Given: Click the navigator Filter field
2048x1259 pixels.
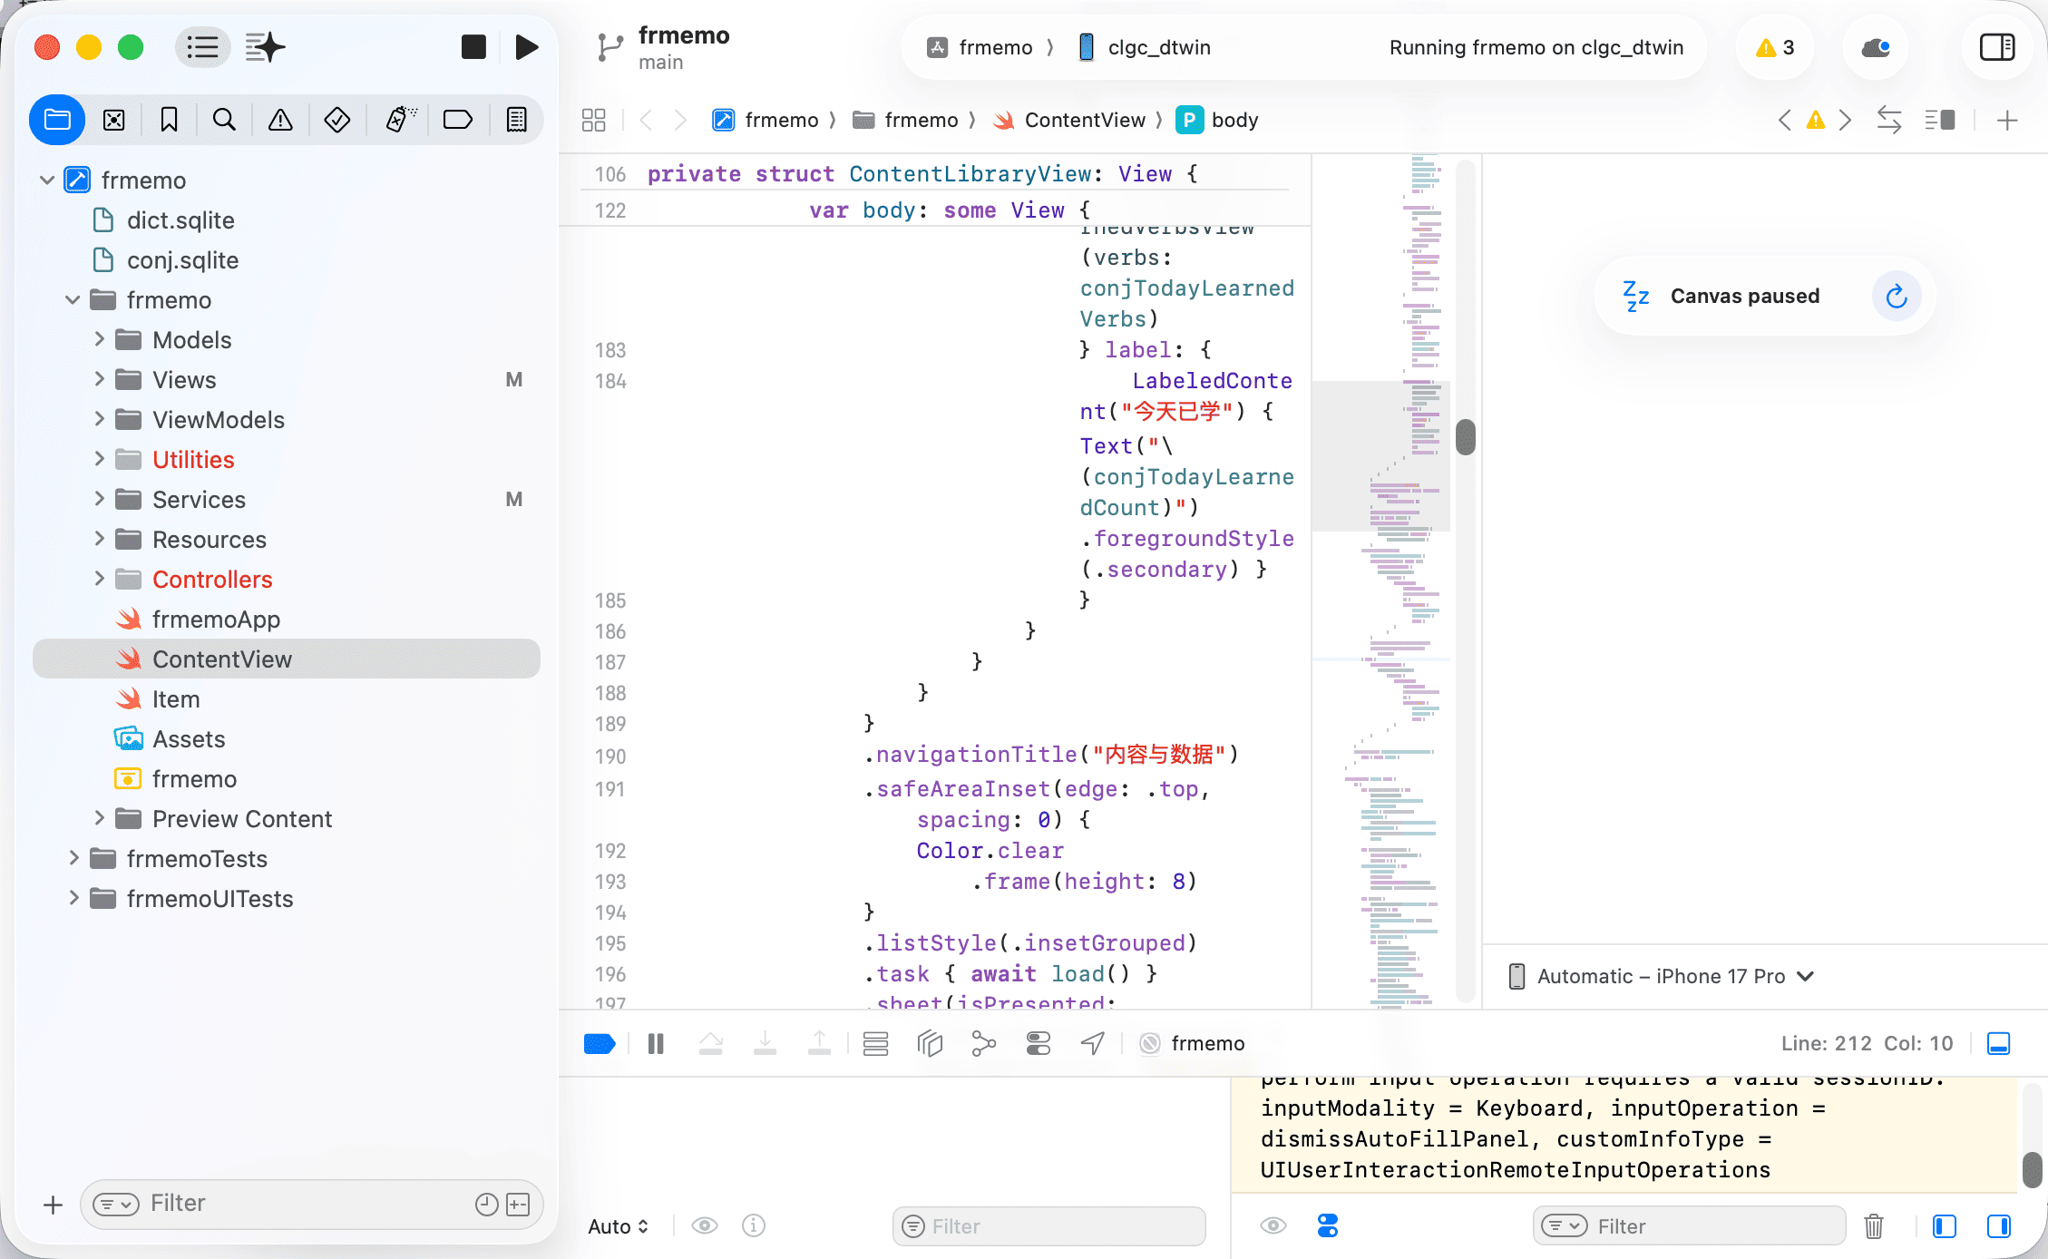Looking at the screenshot, I should coord(299,1204).
